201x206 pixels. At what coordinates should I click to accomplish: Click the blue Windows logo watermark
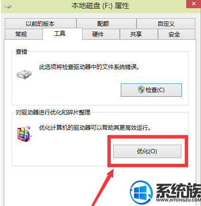coord(141,193)
